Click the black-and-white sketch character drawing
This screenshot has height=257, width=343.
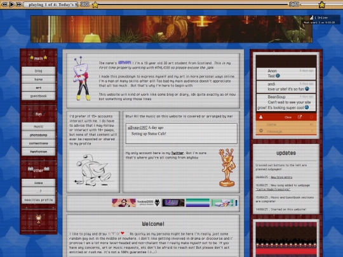click(x=93, y=170)
